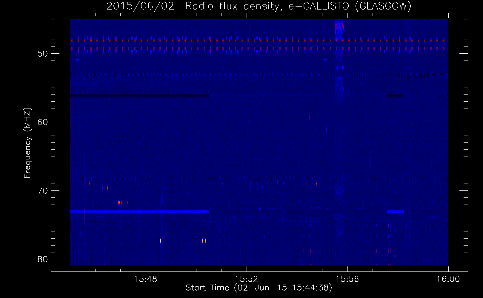The width and height of the screenshot is (483, 298).
Task: Click the orange-red spots near 72 MHz
Action: (122, 203)
